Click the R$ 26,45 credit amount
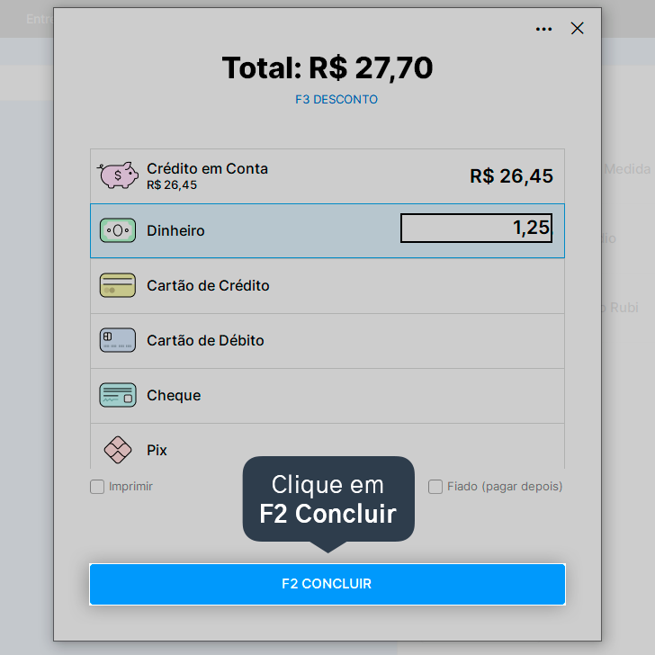 pyautogui.click(x=511, y=175)
